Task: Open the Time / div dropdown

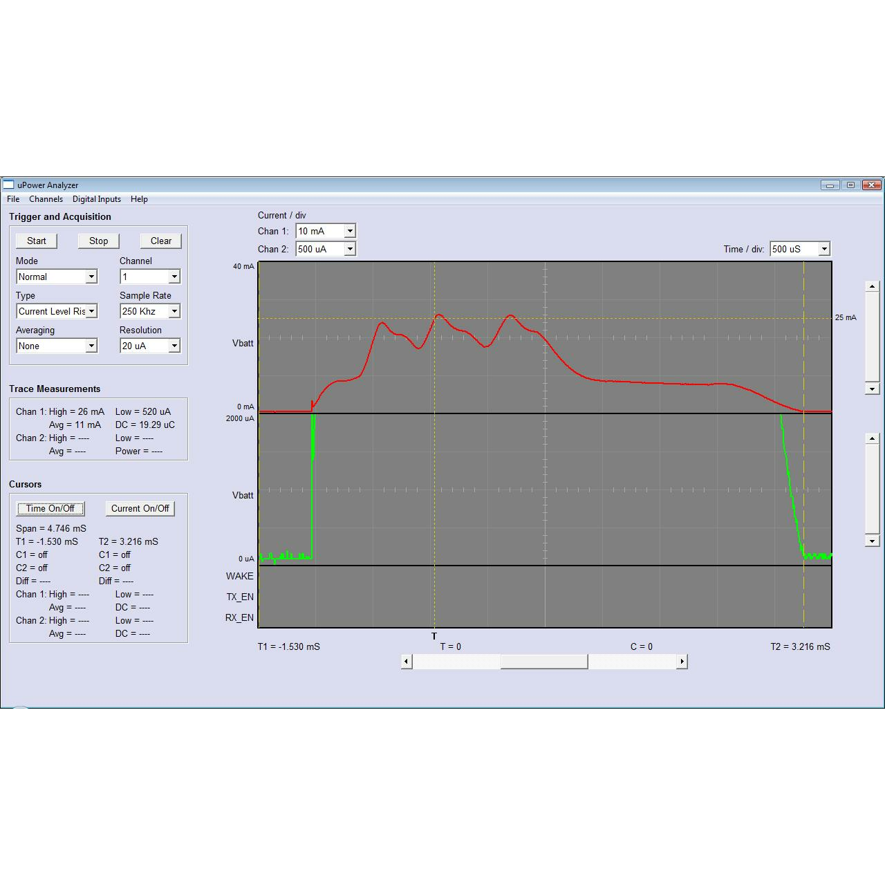Action: tap(824, 249)
